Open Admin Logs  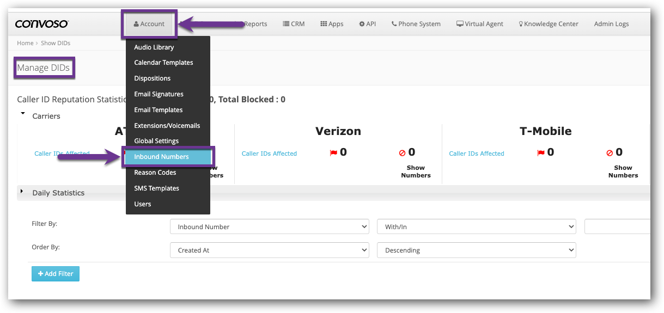611,24
